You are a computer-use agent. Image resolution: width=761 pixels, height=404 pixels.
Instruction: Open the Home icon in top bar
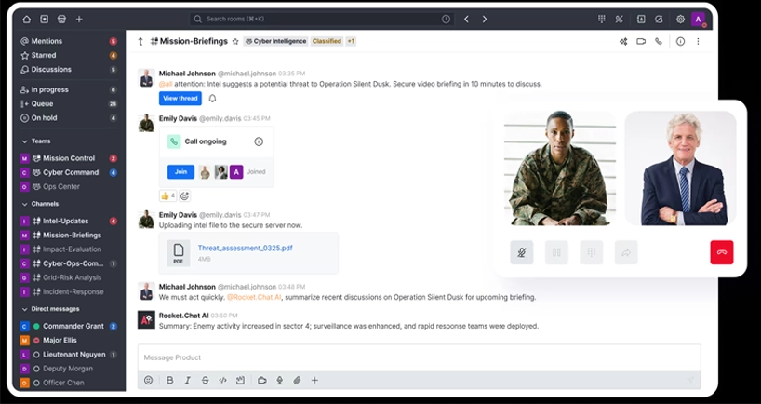pyautogui.click(x=27, y=19)
